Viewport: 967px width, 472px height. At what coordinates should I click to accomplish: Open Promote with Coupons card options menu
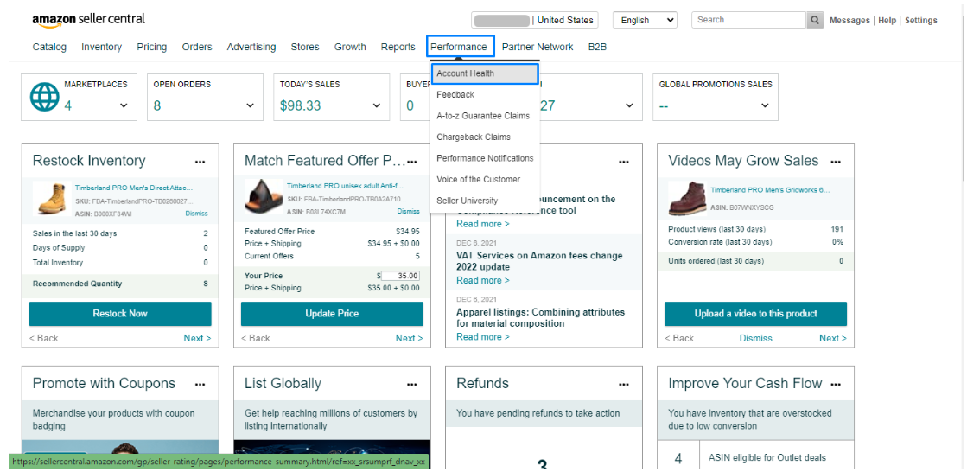coord(200,385)
